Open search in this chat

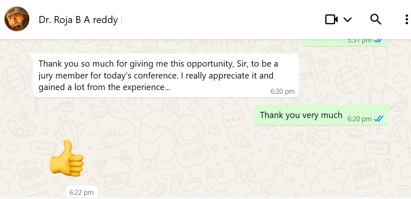(x=376, y=19)
